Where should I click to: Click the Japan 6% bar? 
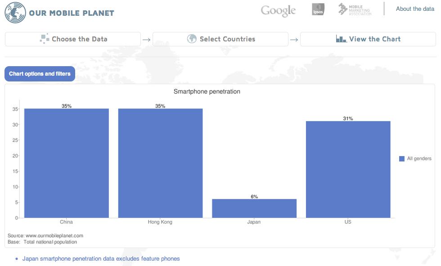click(x=254, y=208)
